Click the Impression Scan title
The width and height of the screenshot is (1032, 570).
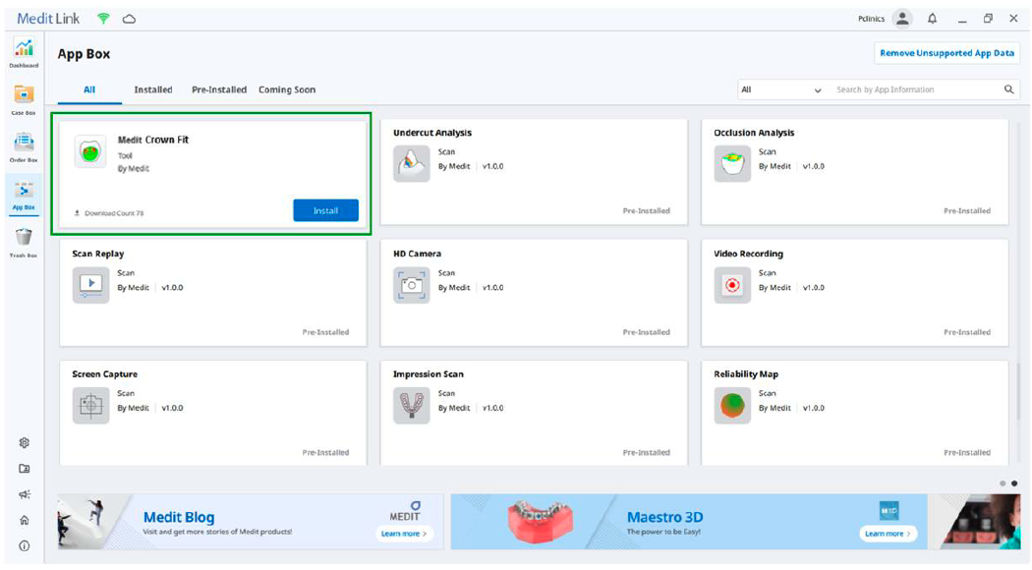tap(428, 373)
